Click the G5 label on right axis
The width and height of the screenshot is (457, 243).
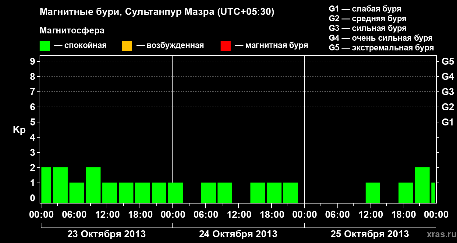[448, 61]
